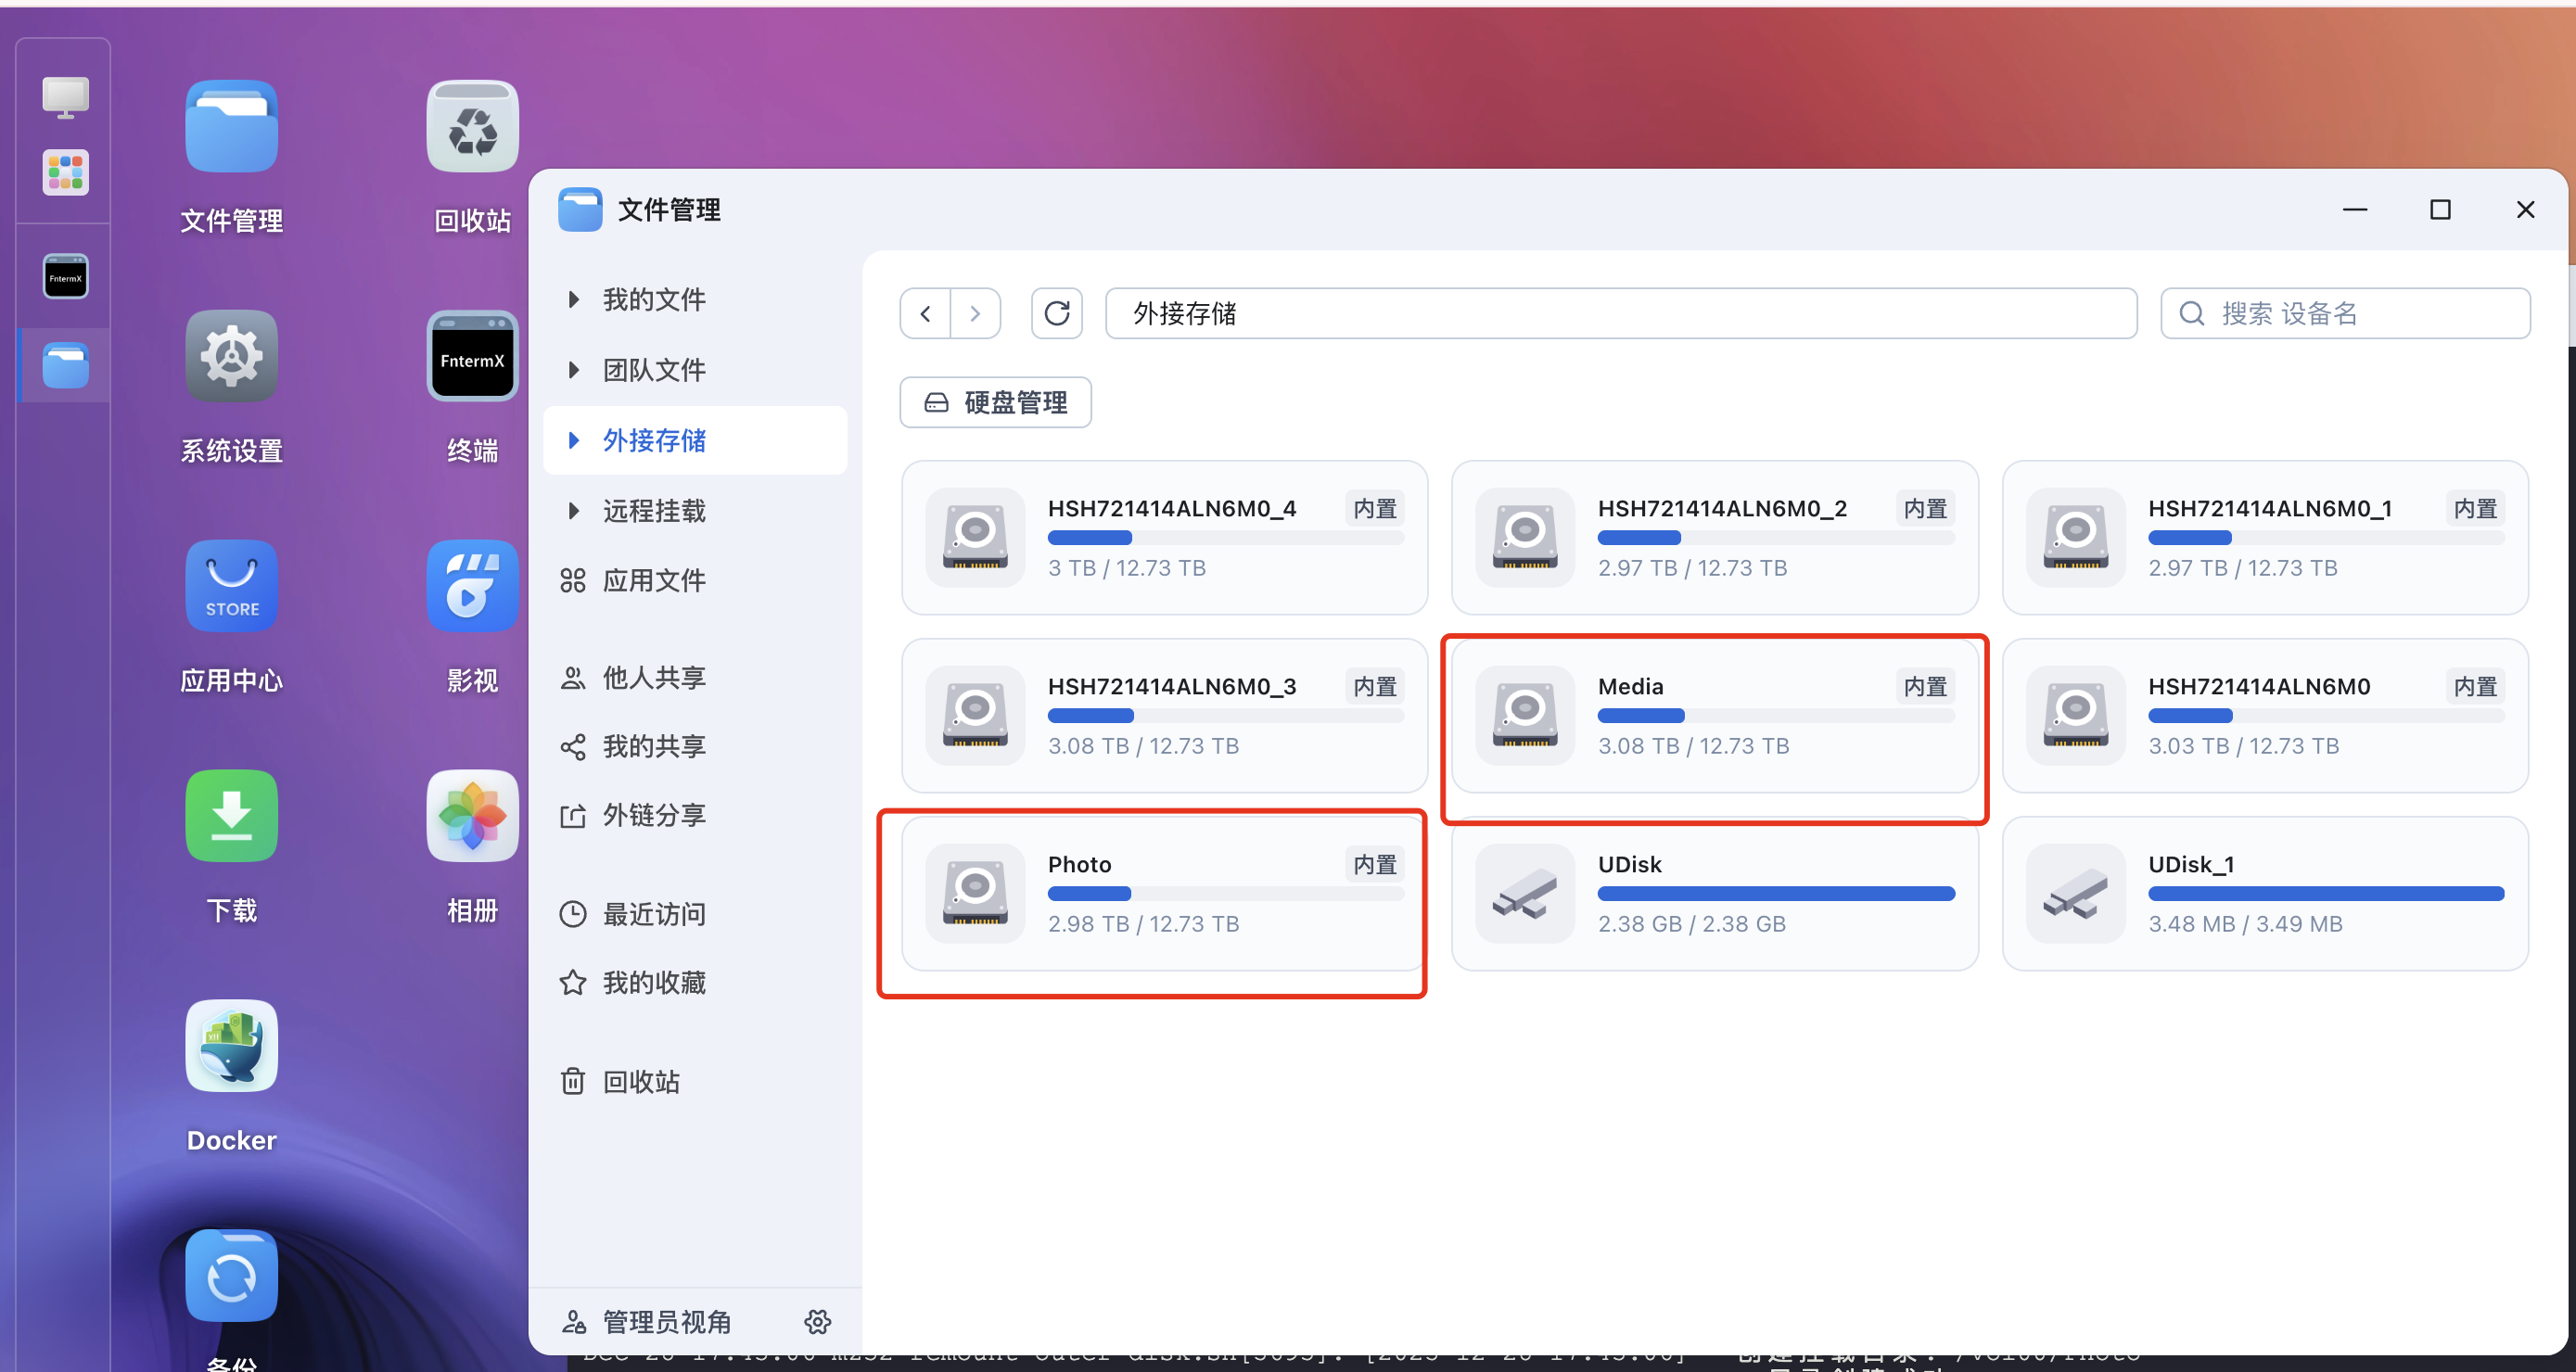Open the 回收站 recycle bin on desktop
2576x1372 pixels.
tap(472, 126)
